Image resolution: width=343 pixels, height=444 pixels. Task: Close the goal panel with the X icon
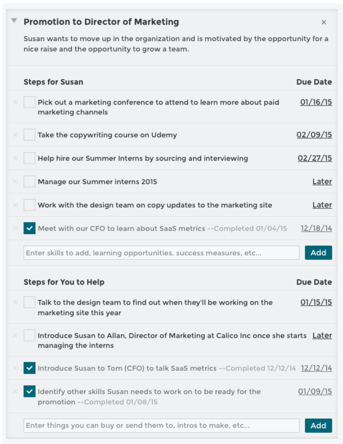coord(324,22)
